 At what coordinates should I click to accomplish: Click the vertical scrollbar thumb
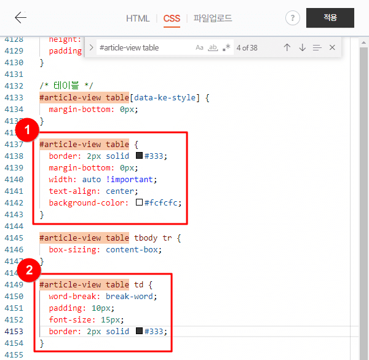click(x=364, y=202)
